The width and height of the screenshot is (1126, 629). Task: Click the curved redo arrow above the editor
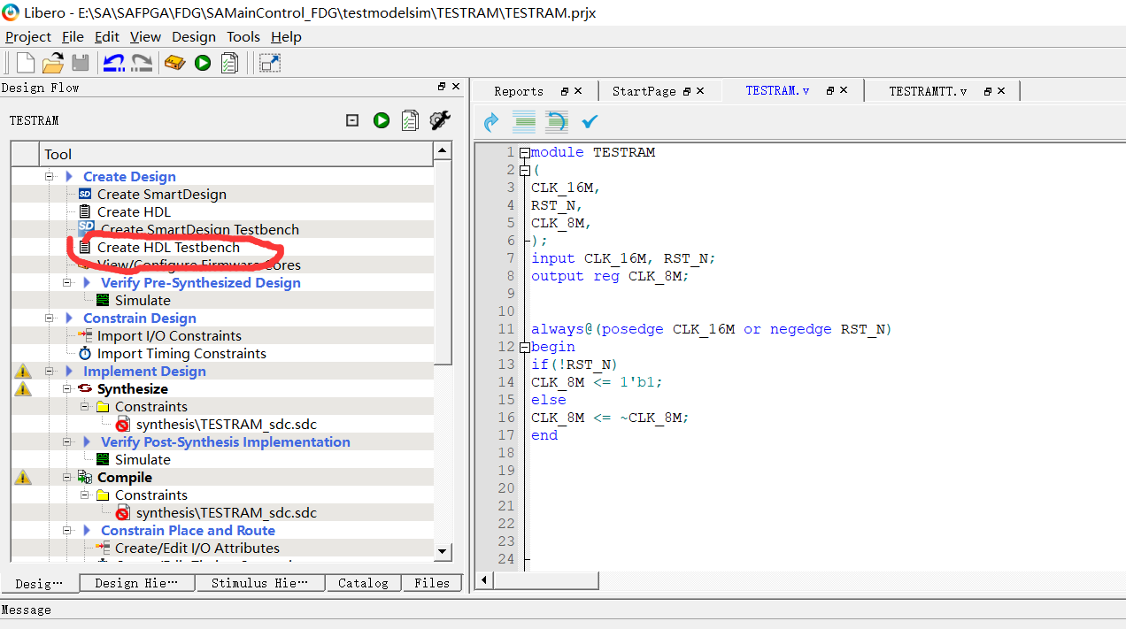[490, 122]
